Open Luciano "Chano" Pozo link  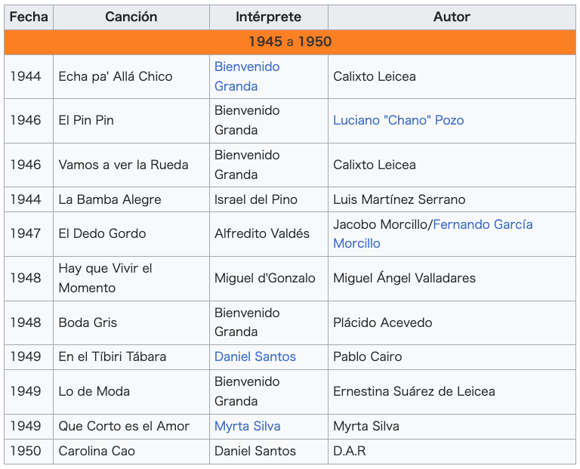pos(399,121)
